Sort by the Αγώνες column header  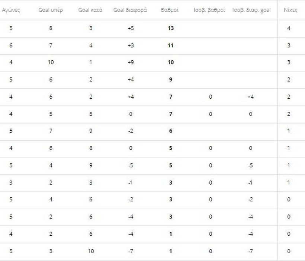point(11,10)
